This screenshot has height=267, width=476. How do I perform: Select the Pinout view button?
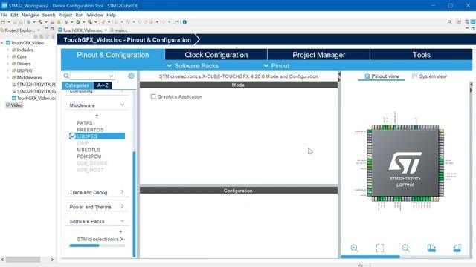coord(382,76)
